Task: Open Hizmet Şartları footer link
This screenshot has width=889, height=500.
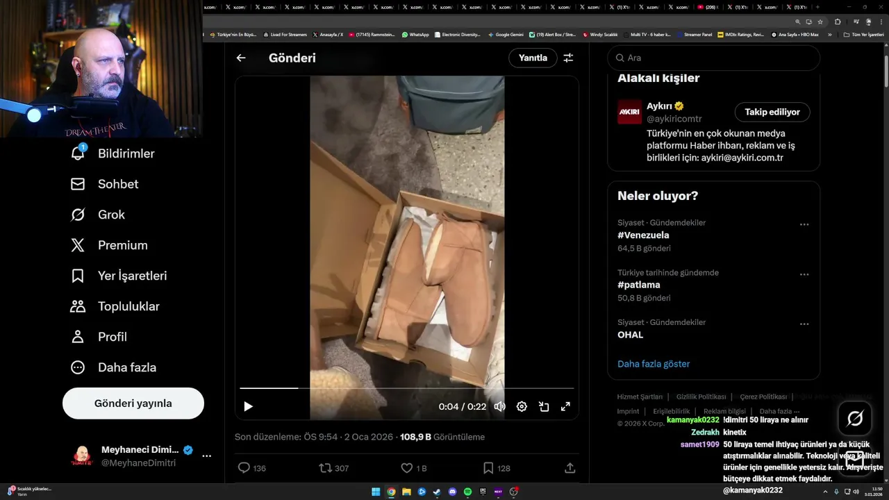Action: pos(640,397)
